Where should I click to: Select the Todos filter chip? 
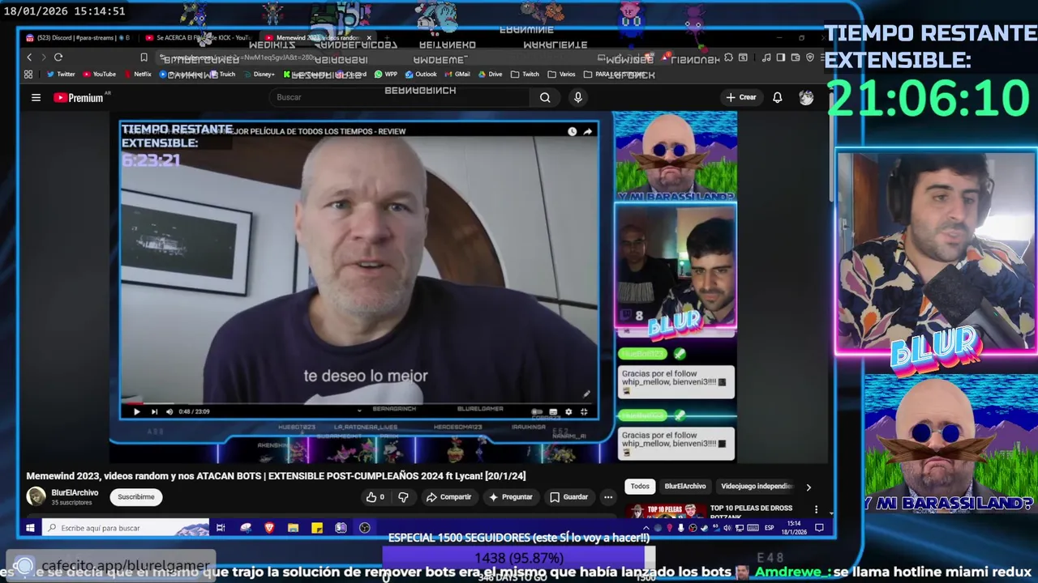(640, 487)
